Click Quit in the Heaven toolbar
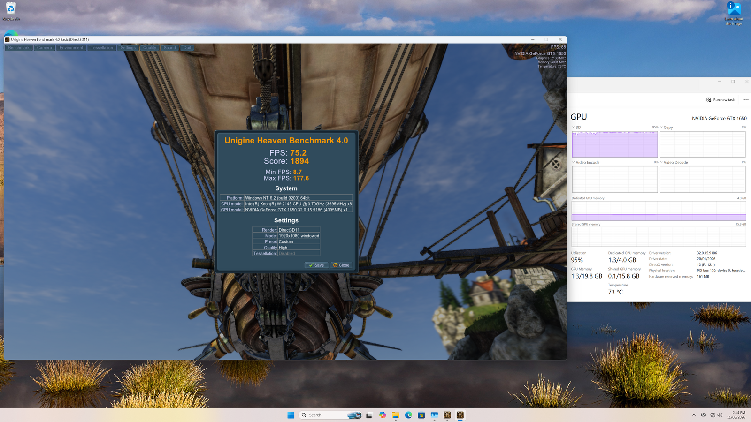Screen dimensions: 751x422 coord(187,48)
